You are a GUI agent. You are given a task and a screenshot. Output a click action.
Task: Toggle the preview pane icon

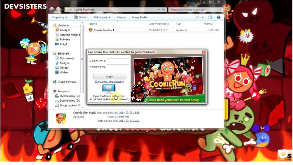(211, 17)
